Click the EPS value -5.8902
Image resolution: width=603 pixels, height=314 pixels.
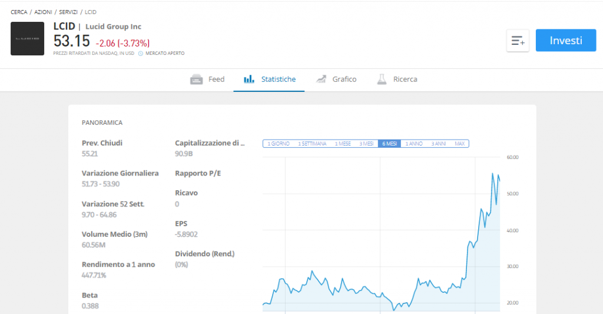coord(186,234)
